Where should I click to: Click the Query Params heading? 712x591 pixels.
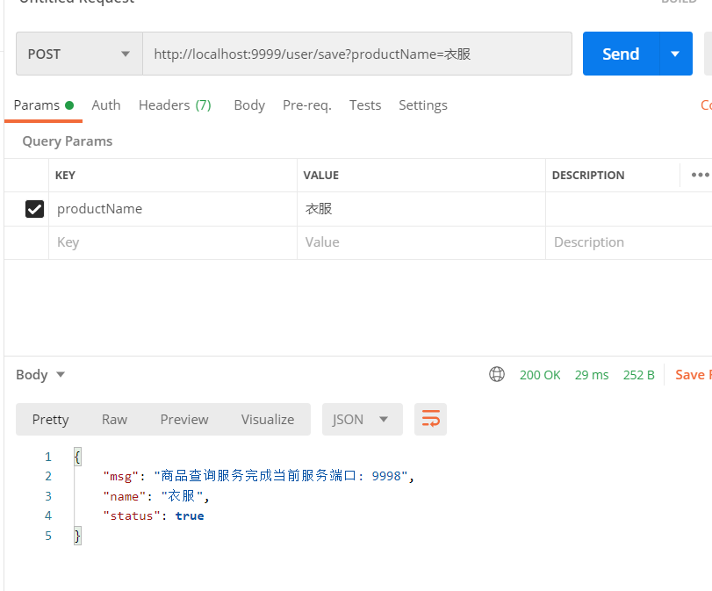(68, 141)
